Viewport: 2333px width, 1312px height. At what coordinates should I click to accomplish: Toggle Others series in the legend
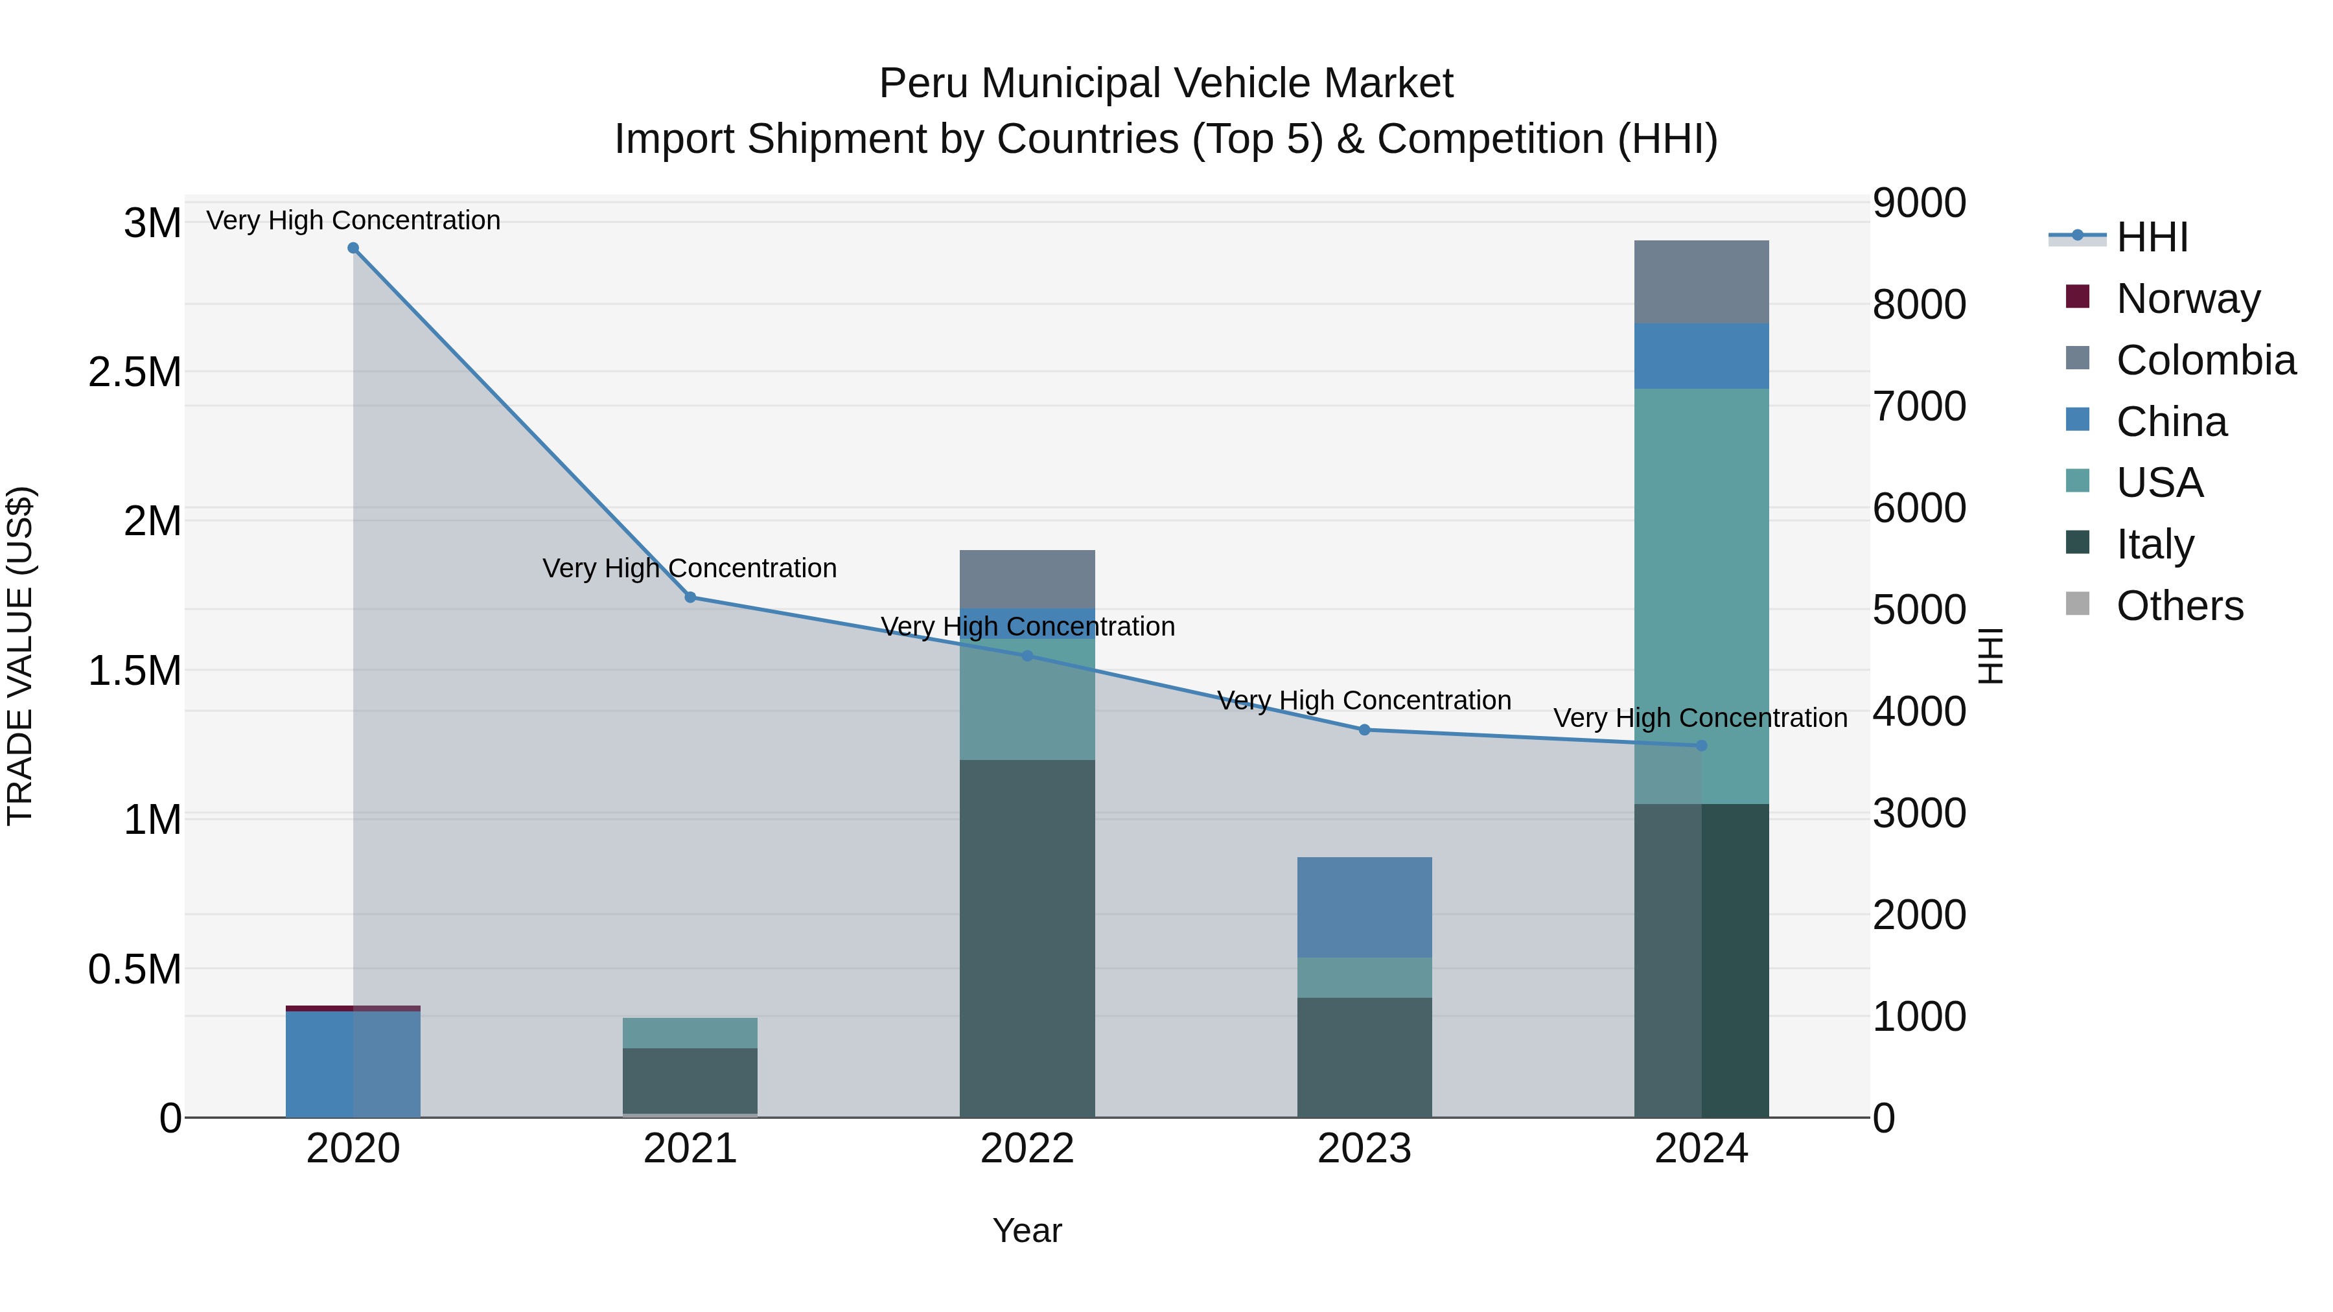click(2155, 606)
